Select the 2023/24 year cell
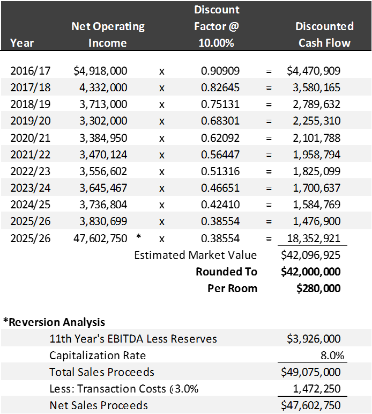The width and height of the screenshot is (372, 414). 31,188
